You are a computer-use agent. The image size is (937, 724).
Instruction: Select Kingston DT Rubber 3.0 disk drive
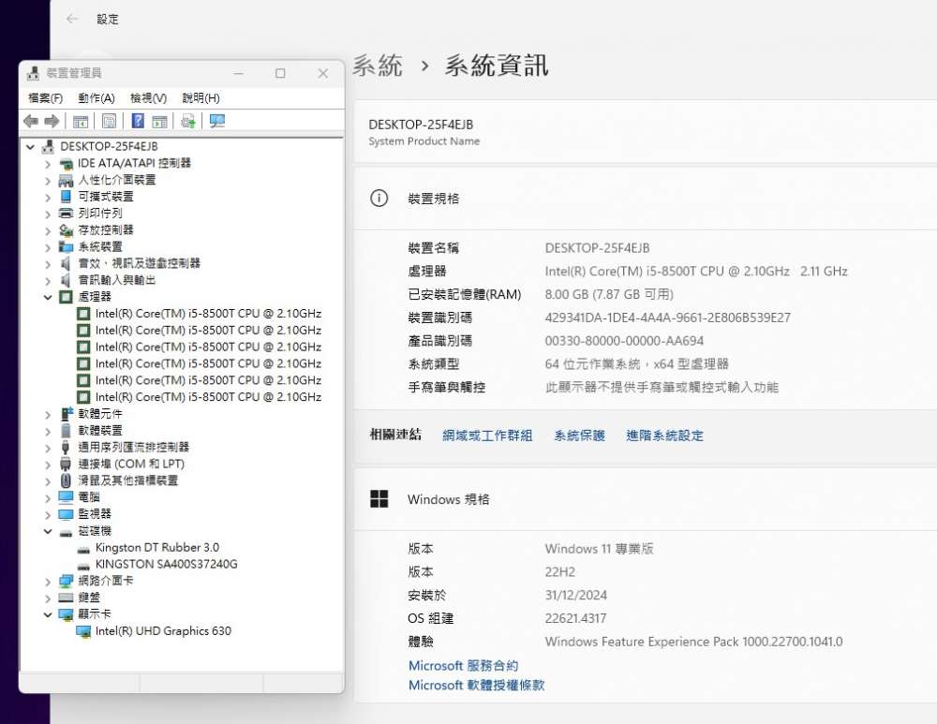[157, 547]
